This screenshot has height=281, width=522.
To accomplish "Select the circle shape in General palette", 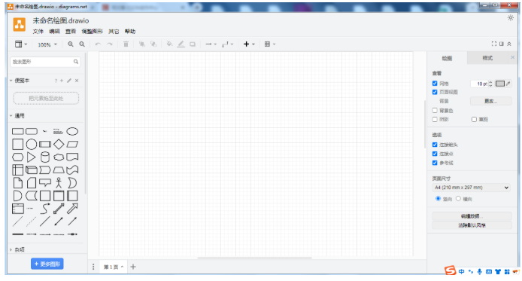I will point(32,145).
